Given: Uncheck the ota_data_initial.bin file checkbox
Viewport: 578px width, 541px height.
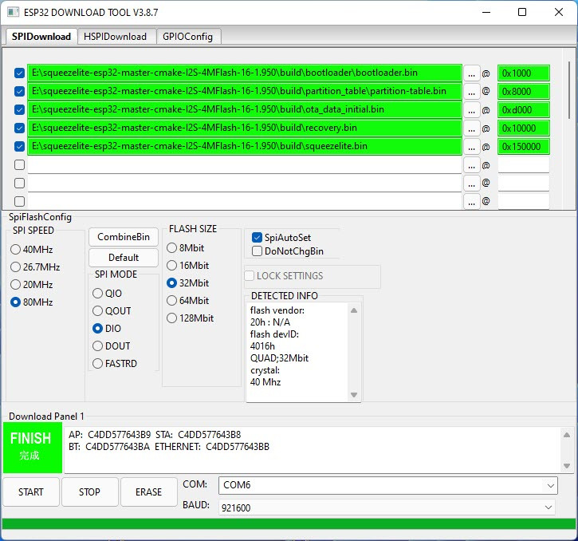Looking at the screenshot, I should (20, 109).
